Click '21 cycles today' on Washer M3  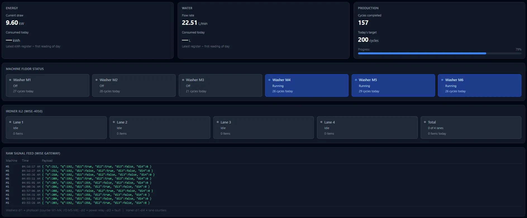196,91
